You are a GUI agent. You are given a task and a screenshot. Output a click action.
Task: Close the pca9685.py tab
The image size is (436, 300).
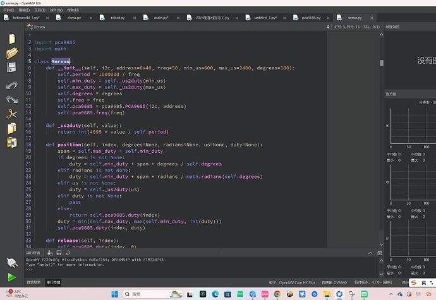328,18
